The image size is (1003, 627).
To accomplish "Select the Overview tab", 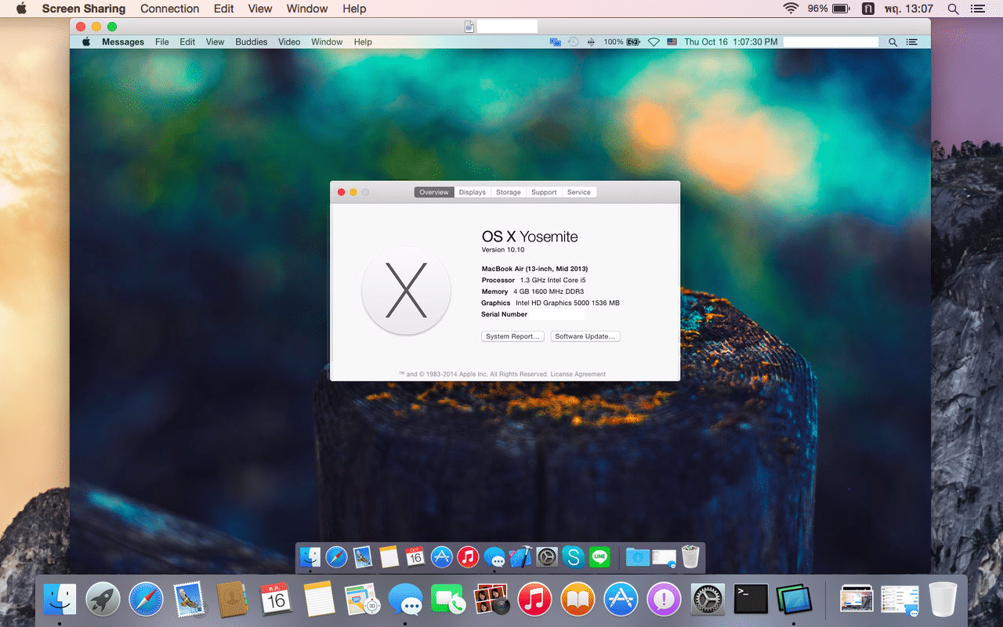I will point(434,192).
